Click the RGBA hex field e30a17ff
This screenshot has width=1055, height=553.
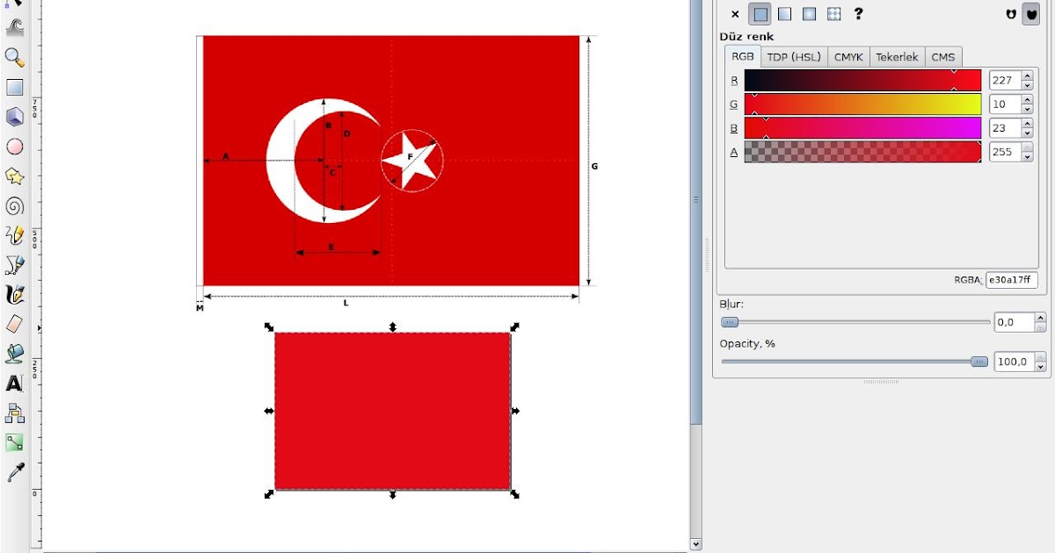(x=1011, y=280)
